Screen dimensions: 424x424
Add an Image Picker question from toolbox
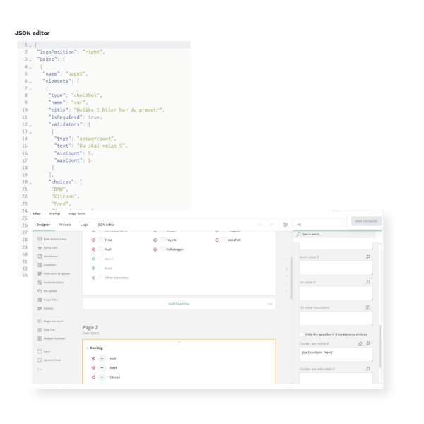tap(48, 300)
